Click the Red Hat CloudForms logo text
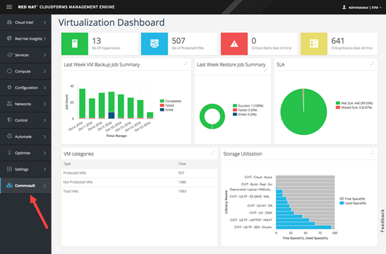The image size is (386, 254). [x=66, y=7]
